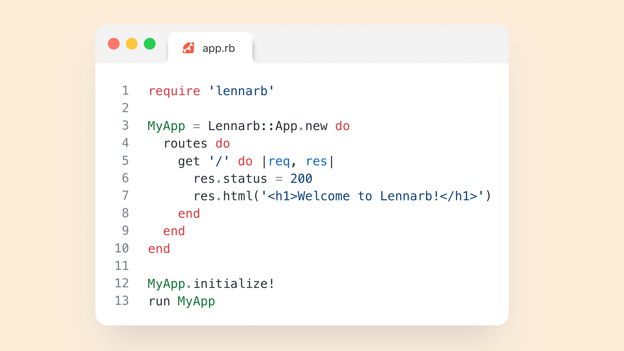Click 'MyApp' on line 3
Screen dimensions: 624x351
coord(166,126)
